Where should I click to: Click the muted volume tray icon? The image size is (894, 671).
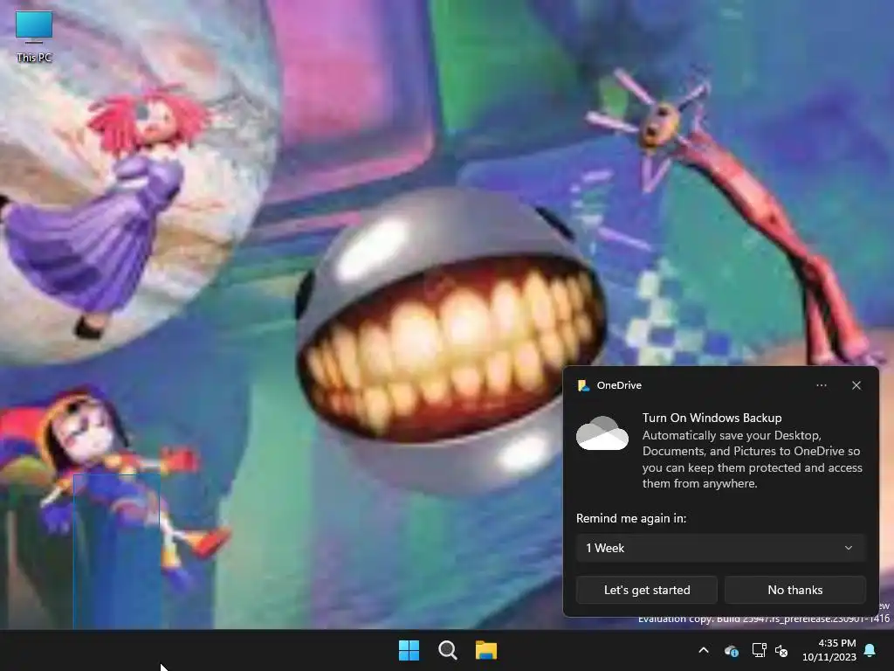781,650
